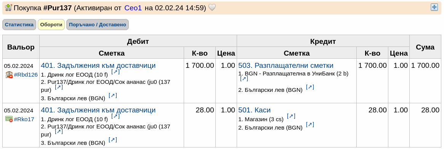Screen dimensions: 444x149
Task: Toggle the heart favorite icon in header
Action: [x=212, y=7]
